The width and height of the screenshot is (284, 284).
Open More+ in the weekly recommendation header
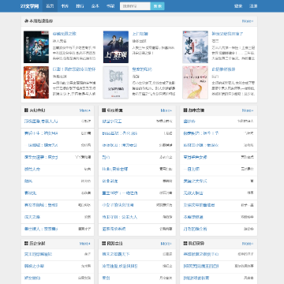click(248, 21)
